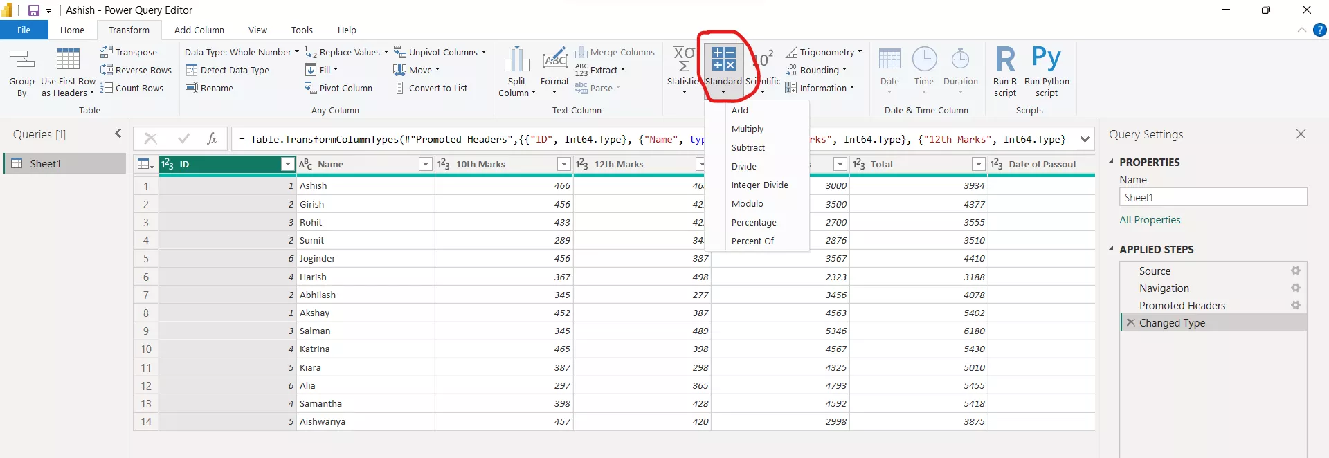
Task: Click the formula bar fx icon
Action: click(x=212, y=138)
